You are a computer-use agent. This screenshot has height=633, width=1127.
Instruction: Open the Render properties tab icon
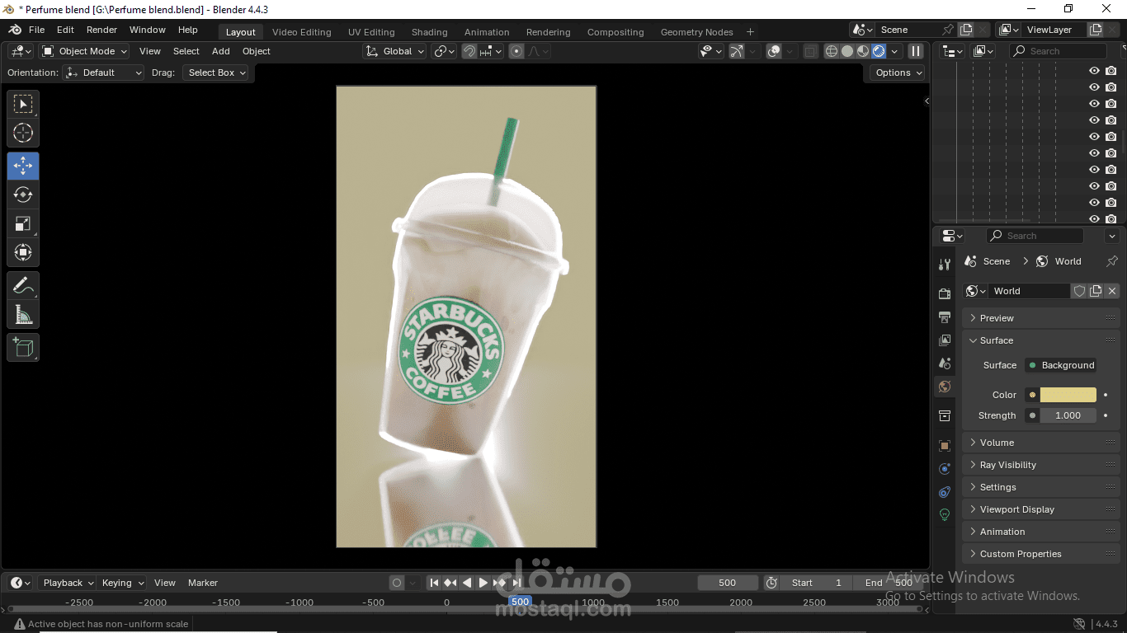[945, 294]
